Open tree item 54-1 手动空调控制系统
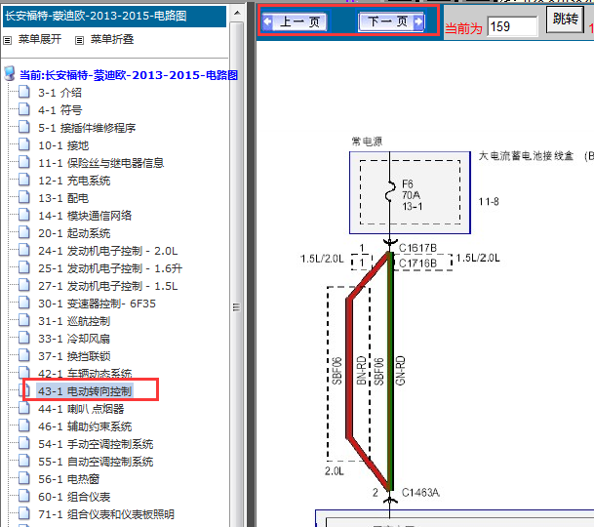This screenshot has width=594, height=527. [x=96, y=444]
